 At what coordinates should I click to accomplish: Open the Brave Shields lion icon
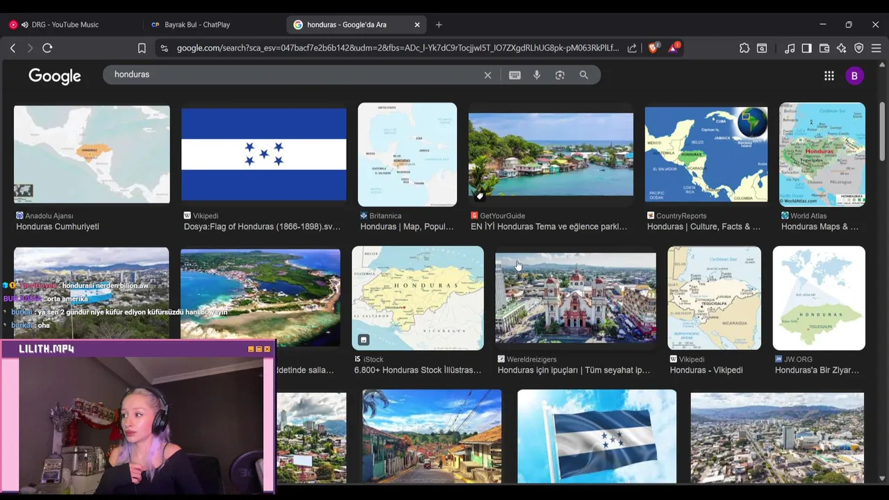click(x=654, y=47)
